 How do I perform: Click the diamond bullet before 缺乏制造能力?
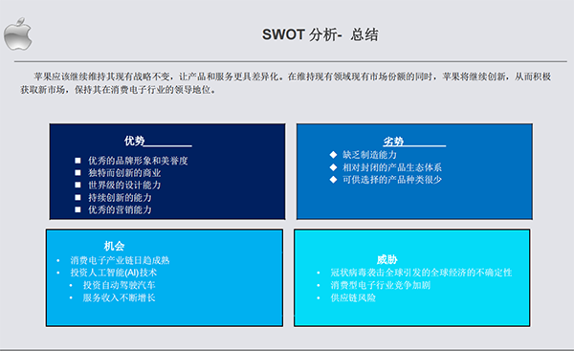click(333, 154)
